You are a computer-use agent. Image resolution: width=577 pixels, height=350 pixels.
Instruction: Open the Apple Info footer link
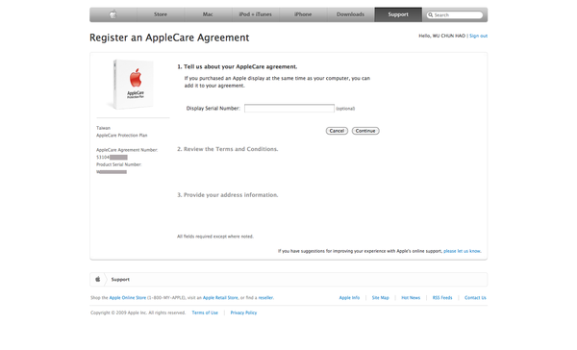(x=349, y=298)
